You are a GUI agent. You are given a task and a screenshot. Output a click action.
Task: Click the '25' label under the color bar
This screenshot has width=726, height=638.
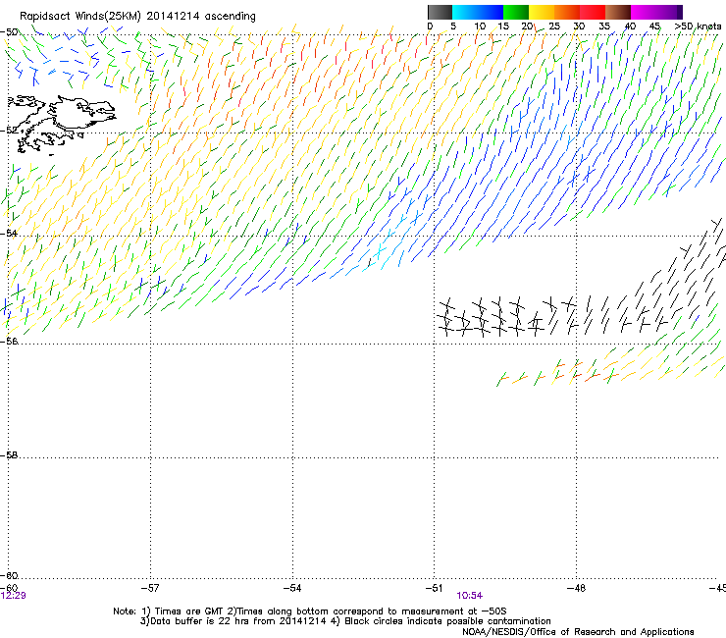tap(553, 27)
